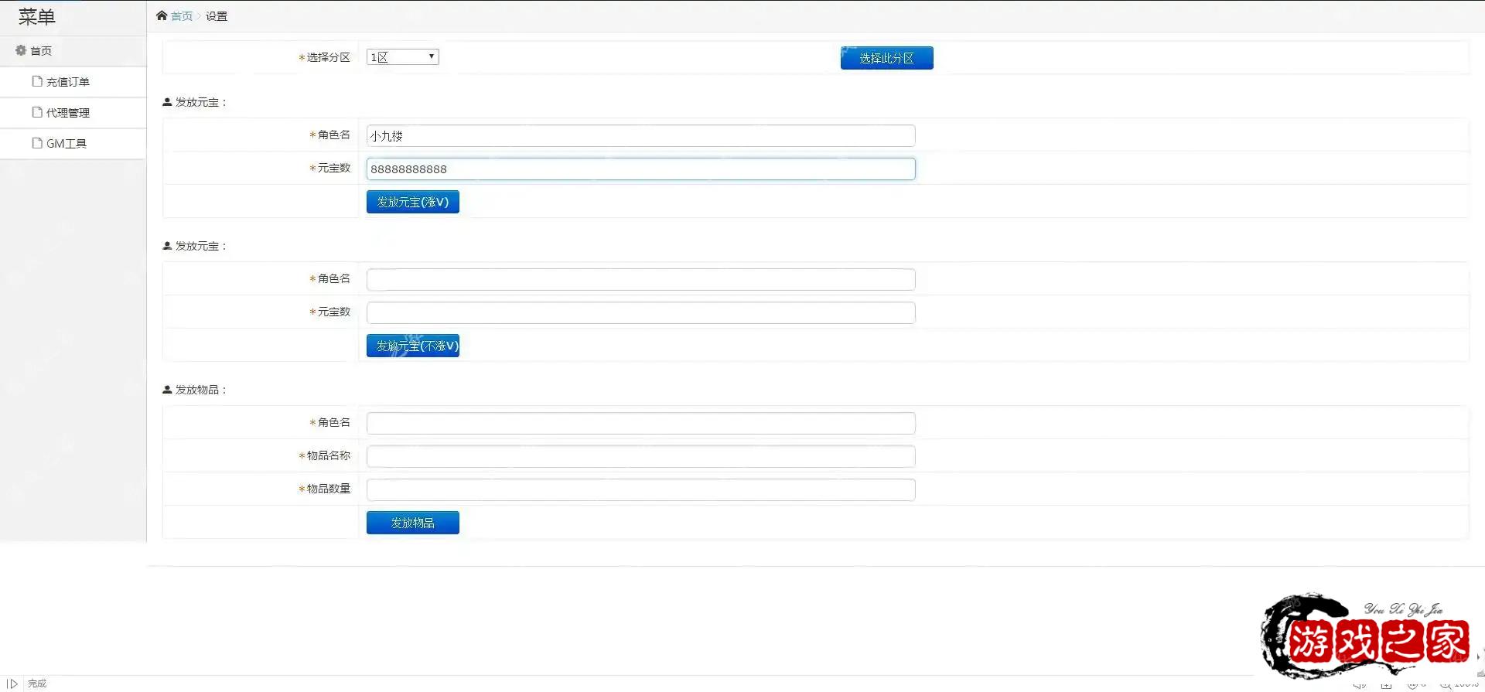Screen dimensions: 1485x692
Task: Open the 选择分区 dropdown showing 1区
Action: point(402,57)
